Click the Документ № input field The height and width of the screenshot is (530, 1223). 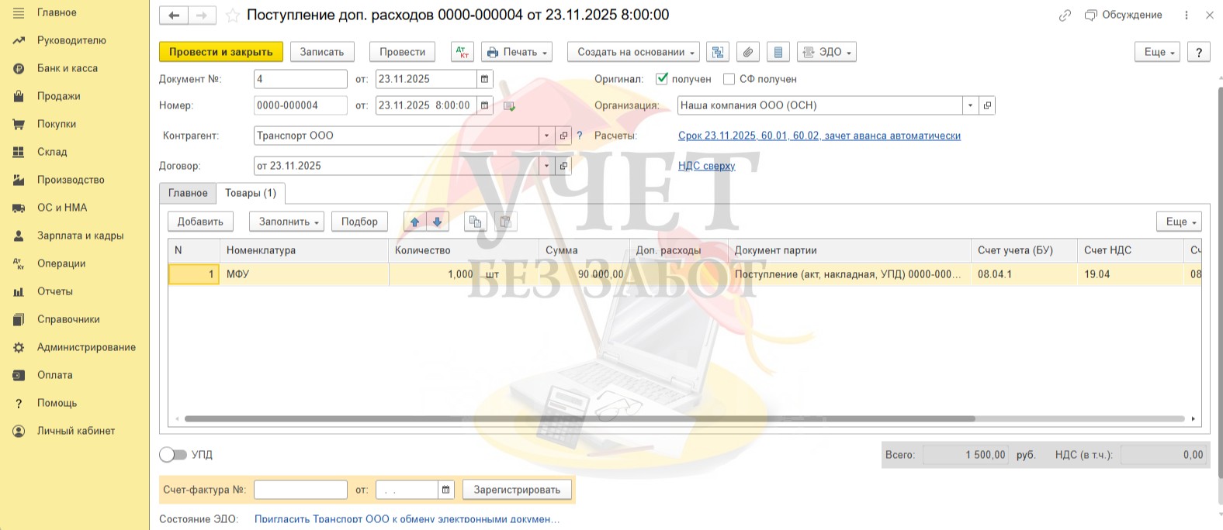(x=300, y=79)
